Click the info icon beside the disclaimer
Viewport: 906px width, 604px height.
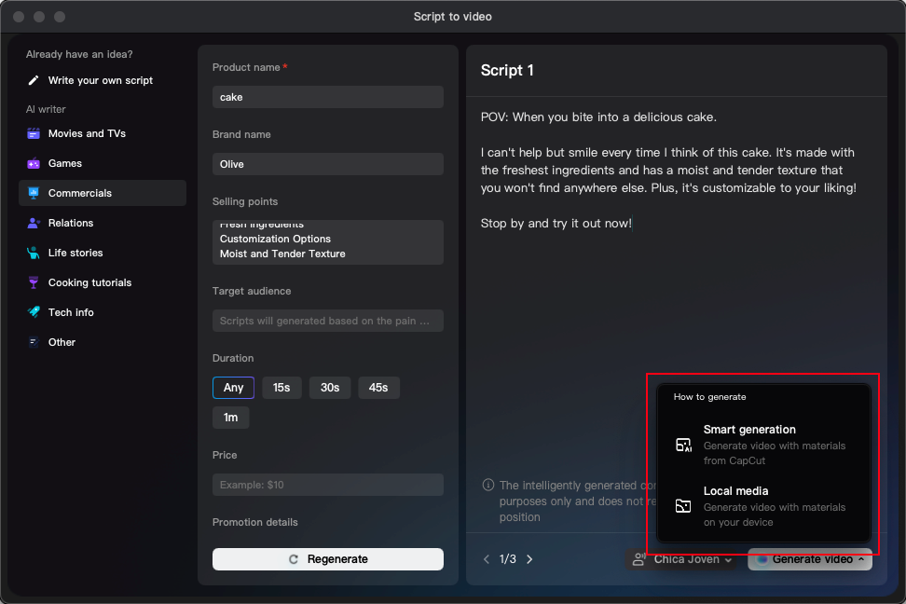pos(488,485)
